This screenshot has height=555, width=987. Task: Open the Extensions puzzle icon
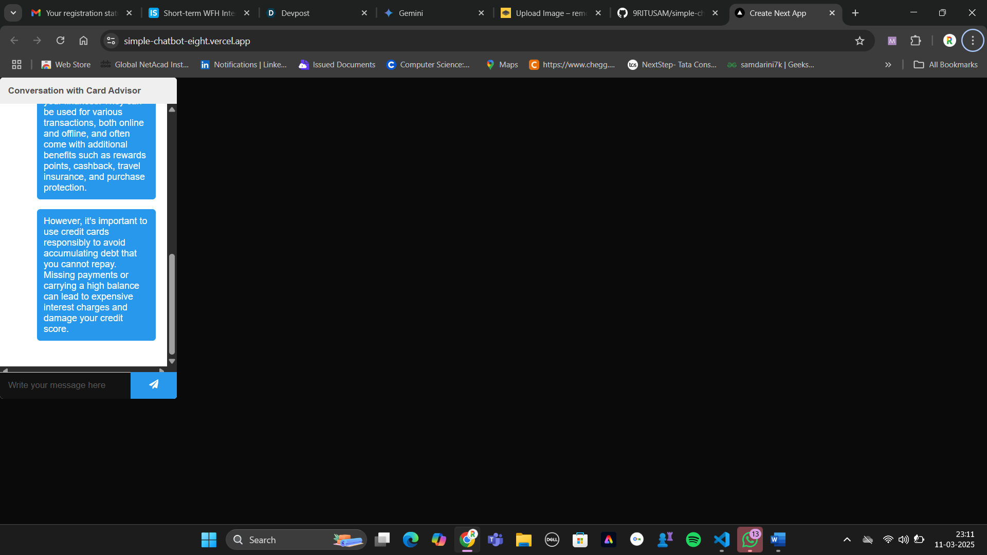(916, 41)
